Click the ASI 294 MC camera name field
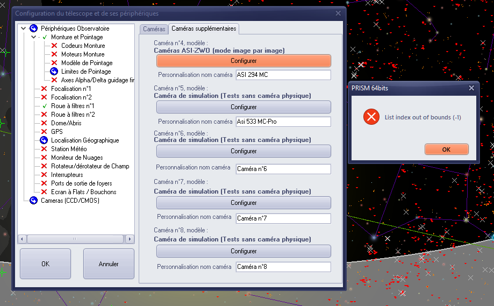This screenshot has width=494, height=306. pyautogui.click(x=283, y=75)
